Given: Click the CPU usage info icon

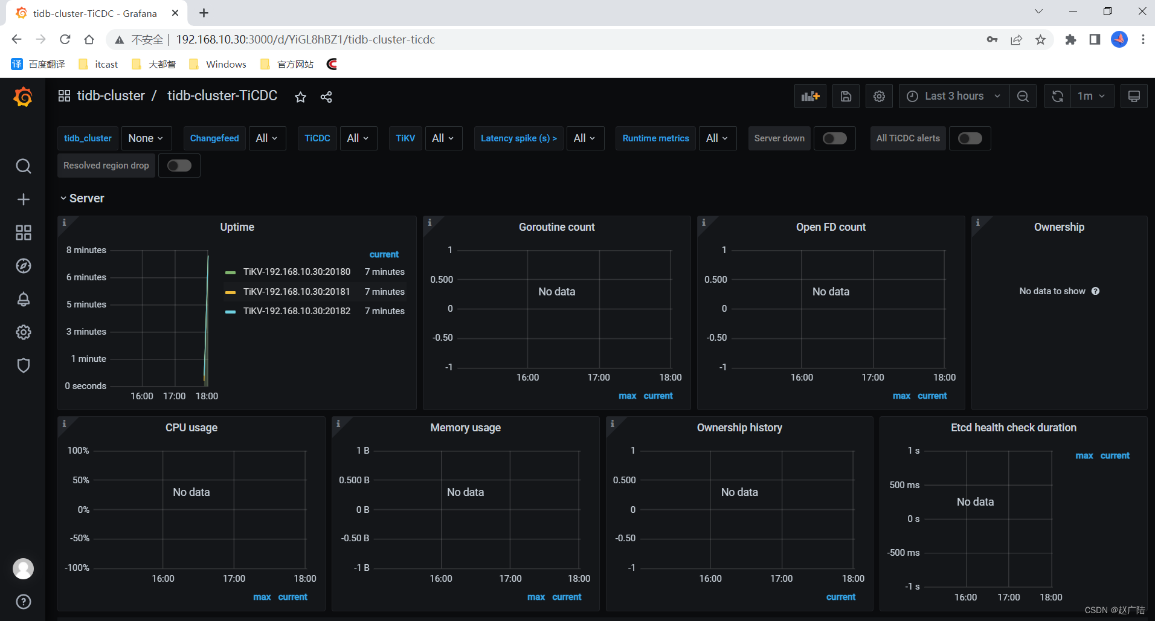Looking at the screenshot, I should coord(64,423).
